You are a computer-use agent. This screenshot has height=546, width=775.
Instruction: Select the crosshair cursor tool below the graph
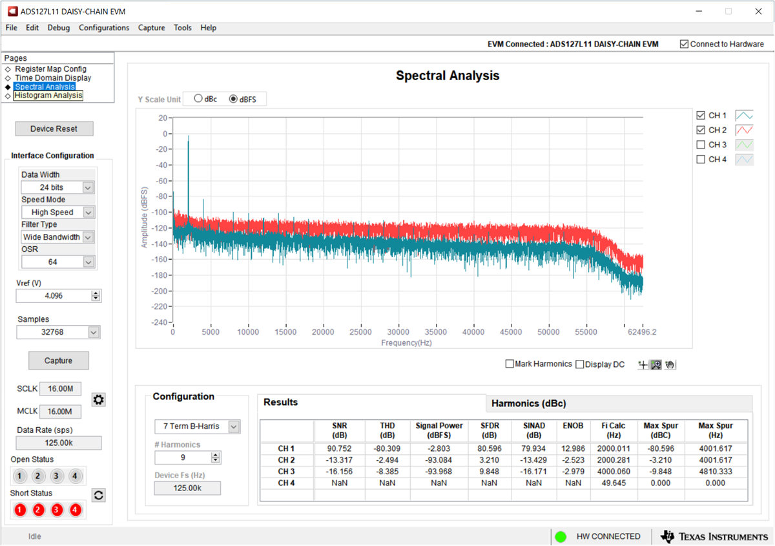pos(643,365)
